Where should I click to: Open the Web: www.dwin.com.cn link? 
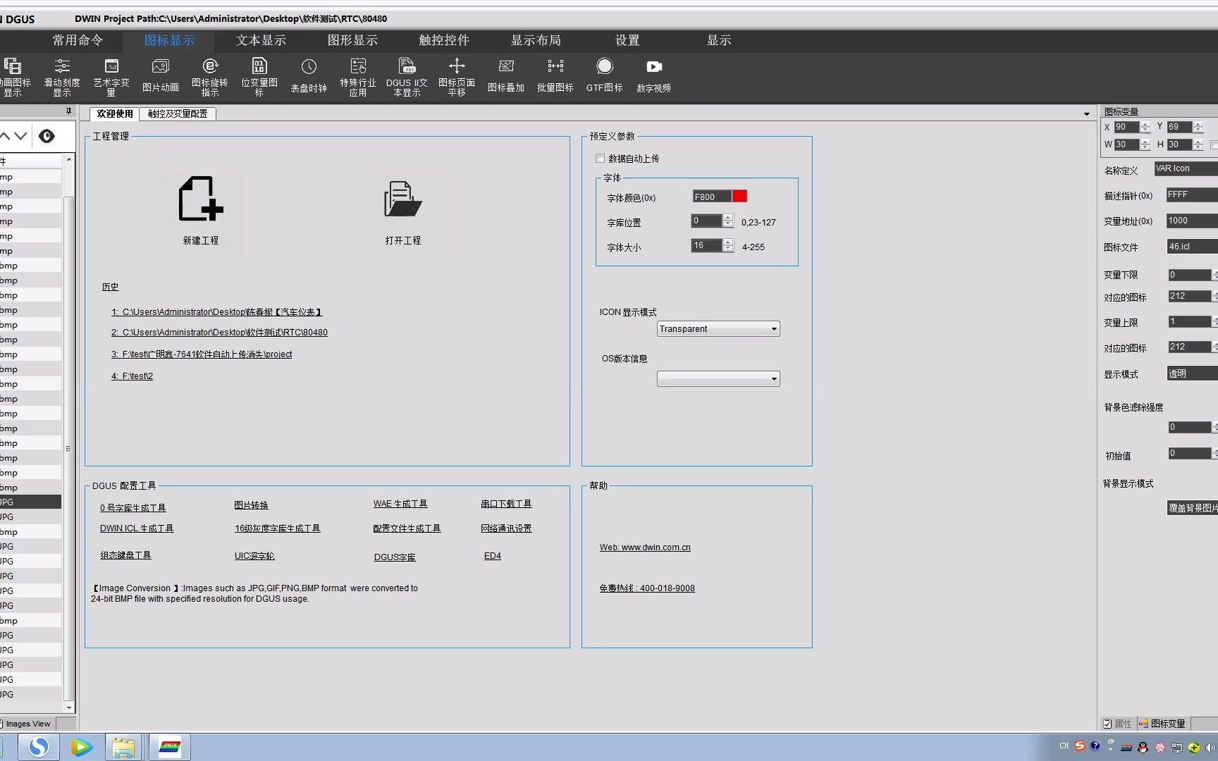(645, 547)
